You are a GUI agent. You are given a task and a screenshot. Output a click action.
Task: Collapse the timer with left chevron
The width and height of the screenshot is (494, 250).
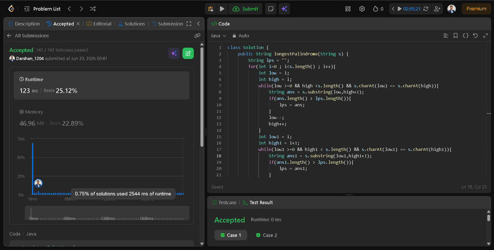click(393, 9)
